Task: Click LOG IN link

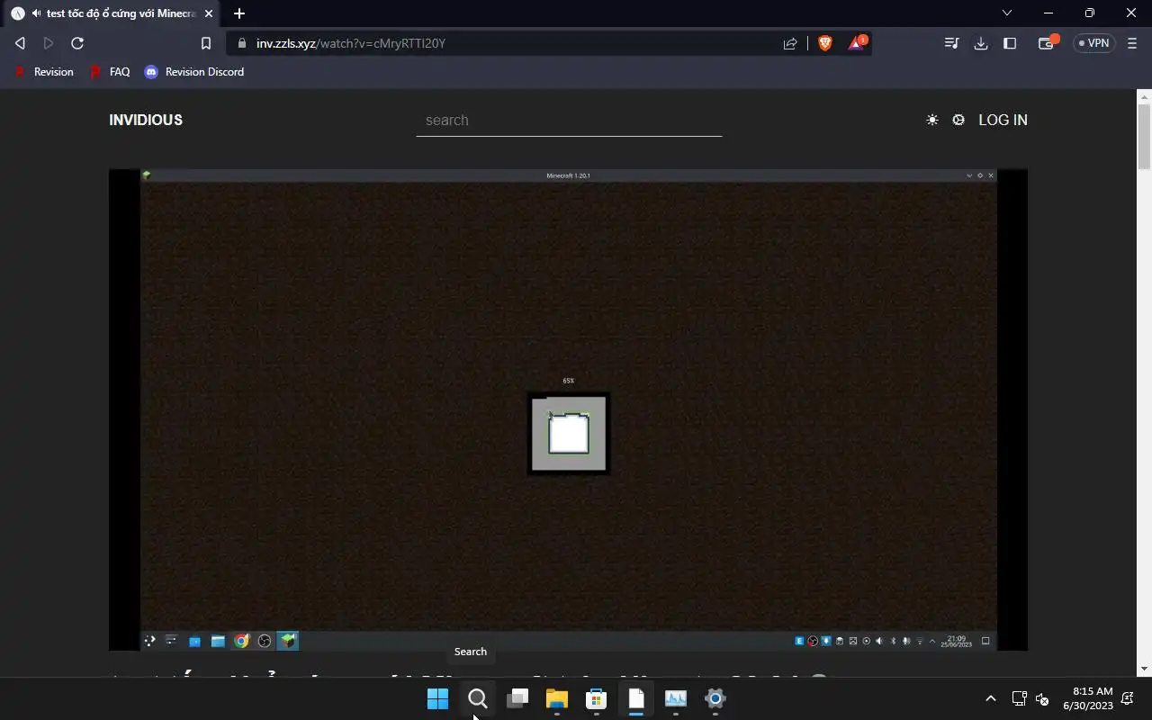Action: (1003, 120)
